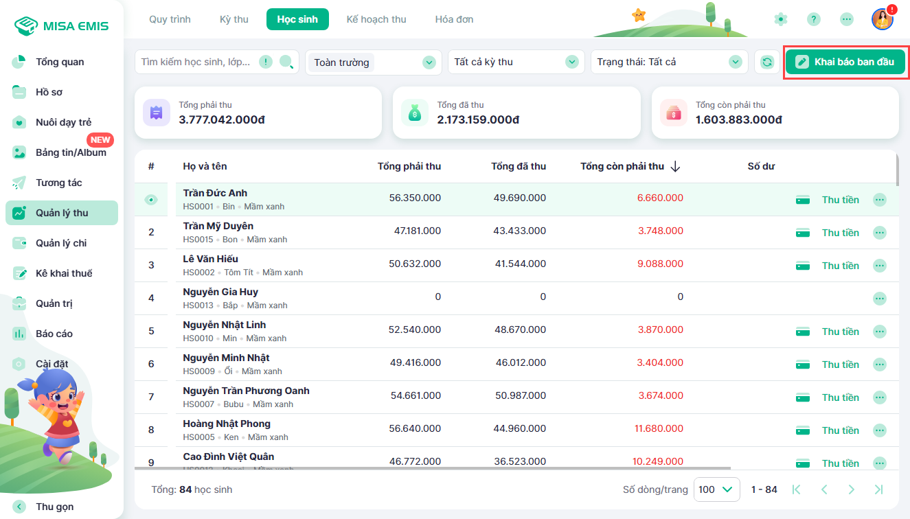Expand the Toàn trường dropdown
Viewport: 910px width, 519px height.
(429, 62)
